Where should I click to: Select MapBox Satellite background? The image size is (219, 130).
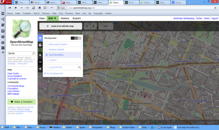(63, 49)
